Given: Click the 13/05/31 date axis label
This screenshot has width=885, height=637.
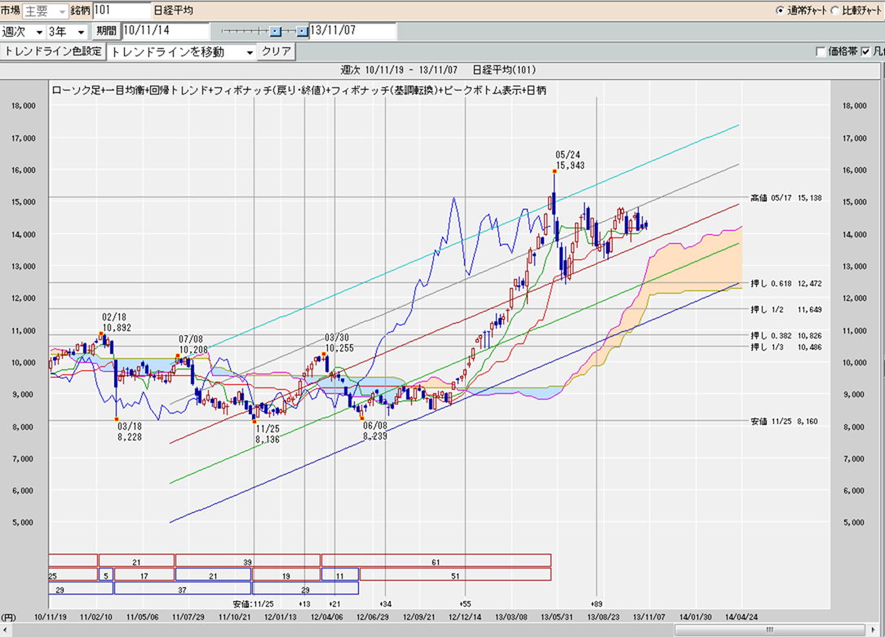Looking at the screenshot, I should (x=557, y=617).
